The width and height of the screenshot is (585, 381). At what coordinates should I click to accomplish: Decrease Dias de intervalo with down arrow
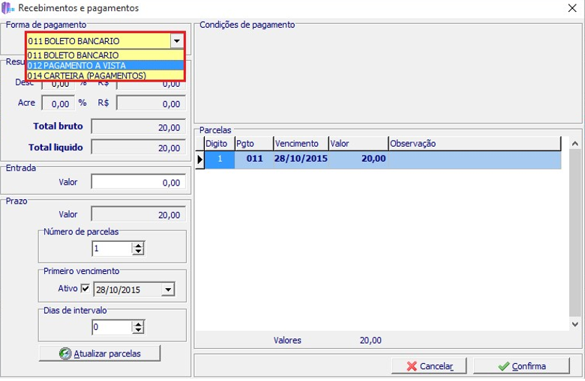pos(139,330)
